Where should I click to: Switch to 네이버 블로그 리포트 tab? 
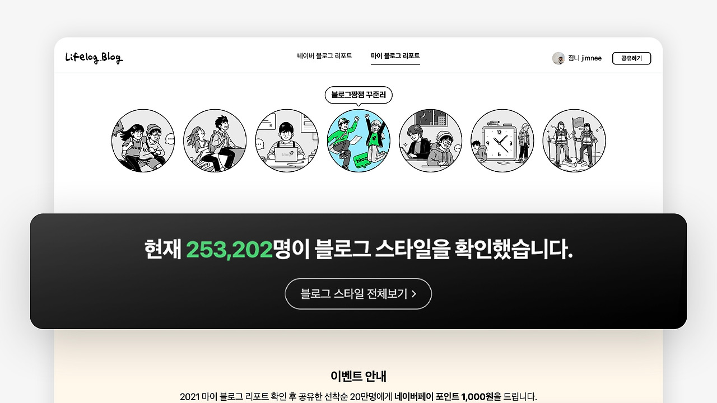tap(324, 56)
